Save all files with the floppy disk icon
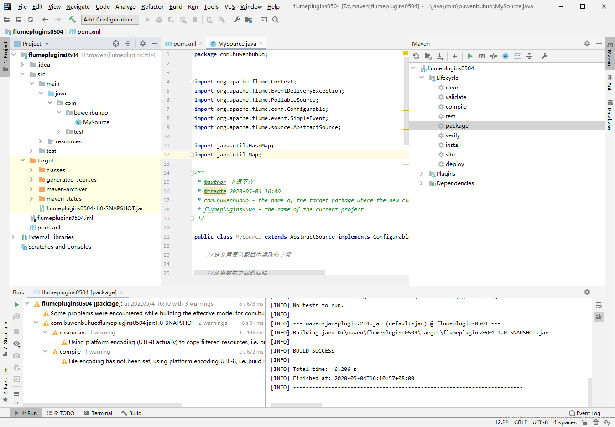The image size is (615, 427). [x=19, y=20]
